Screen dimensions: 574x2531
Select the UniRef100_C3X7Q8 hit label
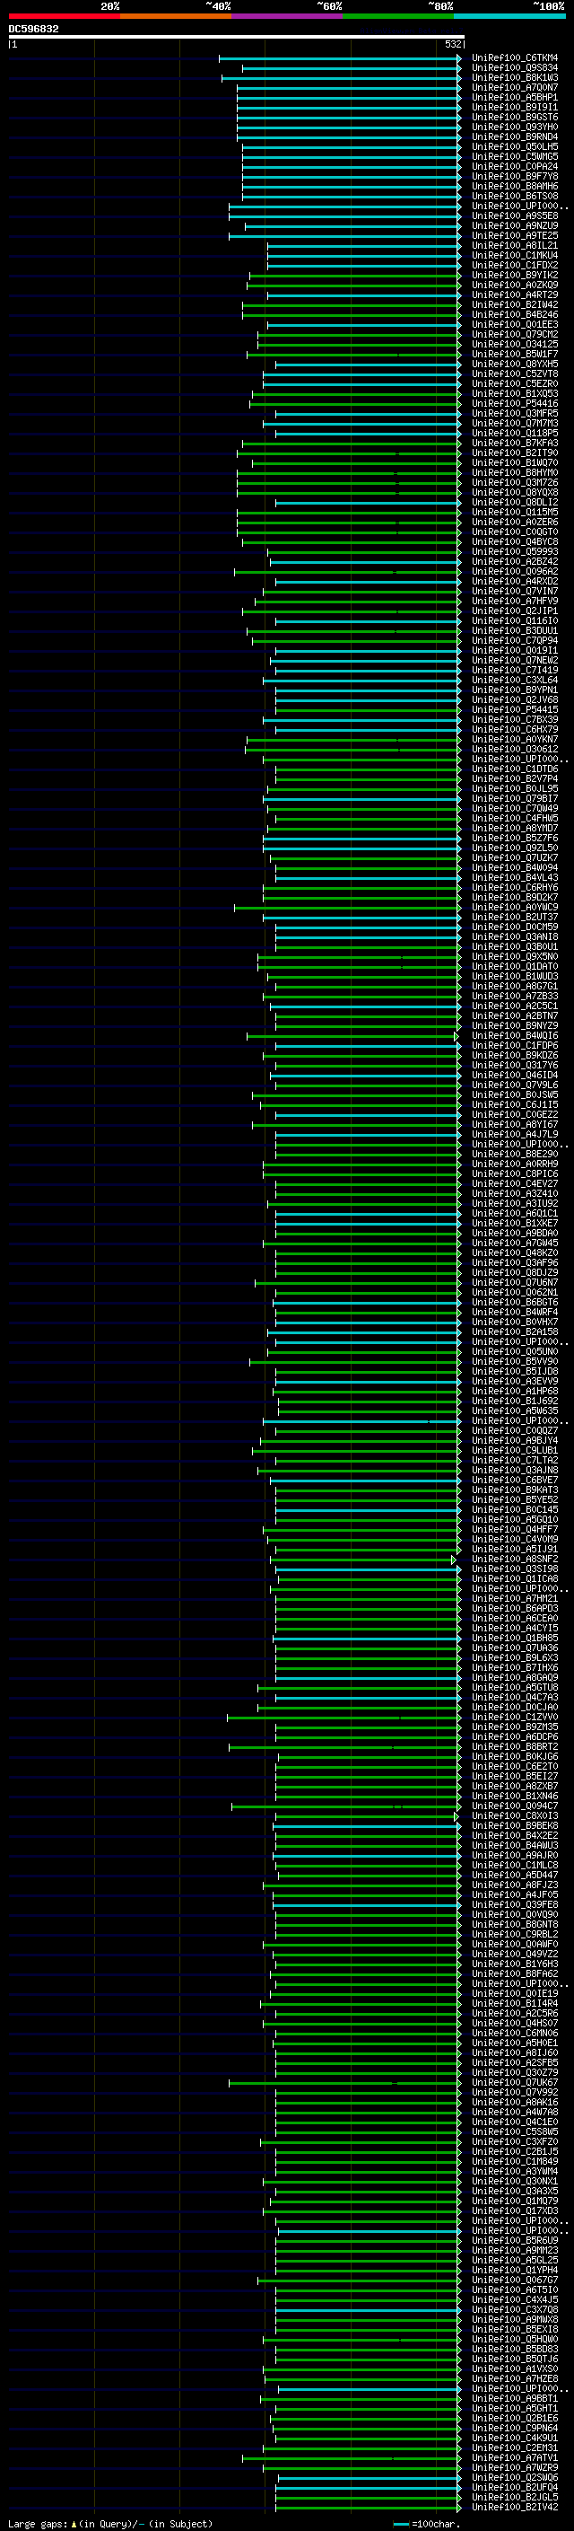(x=514, y=2309)
